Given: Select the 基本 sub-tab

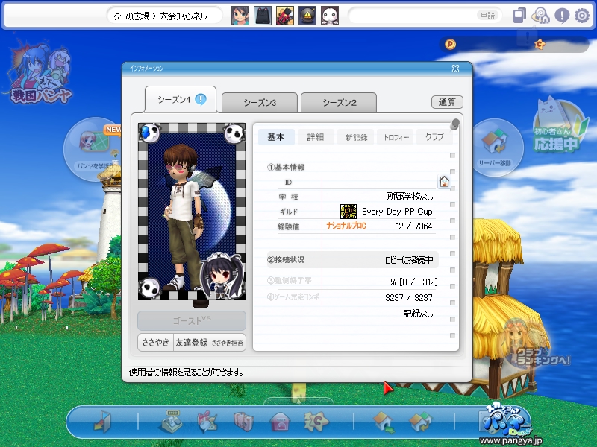Looking at the screenshot, I should 276,137.
